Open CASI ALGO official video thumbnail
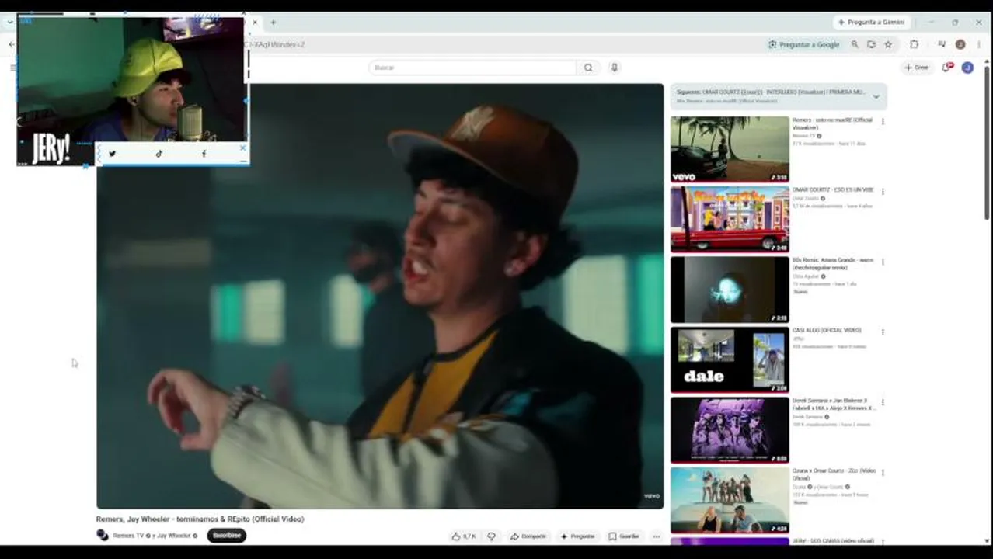993x559 pixels. click(730, 359)
